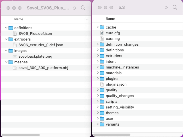Screen dimensions: 183x137
Task: Expand the machine_instances folder
Action: coord(98,67)
